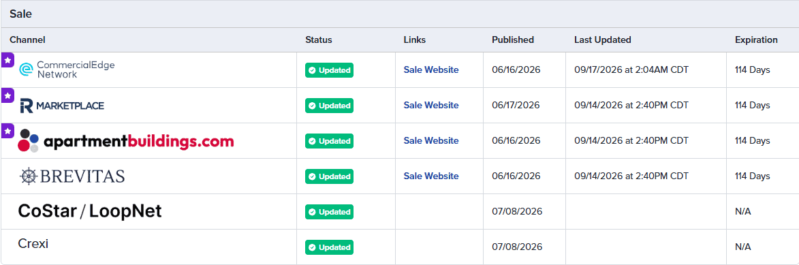Select Crexi published date 07/08/2026
Viewport: 799px width, 265px height.
click(517, 247)
